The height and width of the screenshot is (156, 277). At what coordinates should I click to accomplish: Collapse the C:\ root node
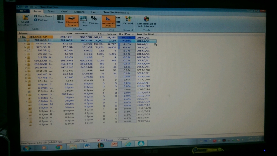coord(20,37)
